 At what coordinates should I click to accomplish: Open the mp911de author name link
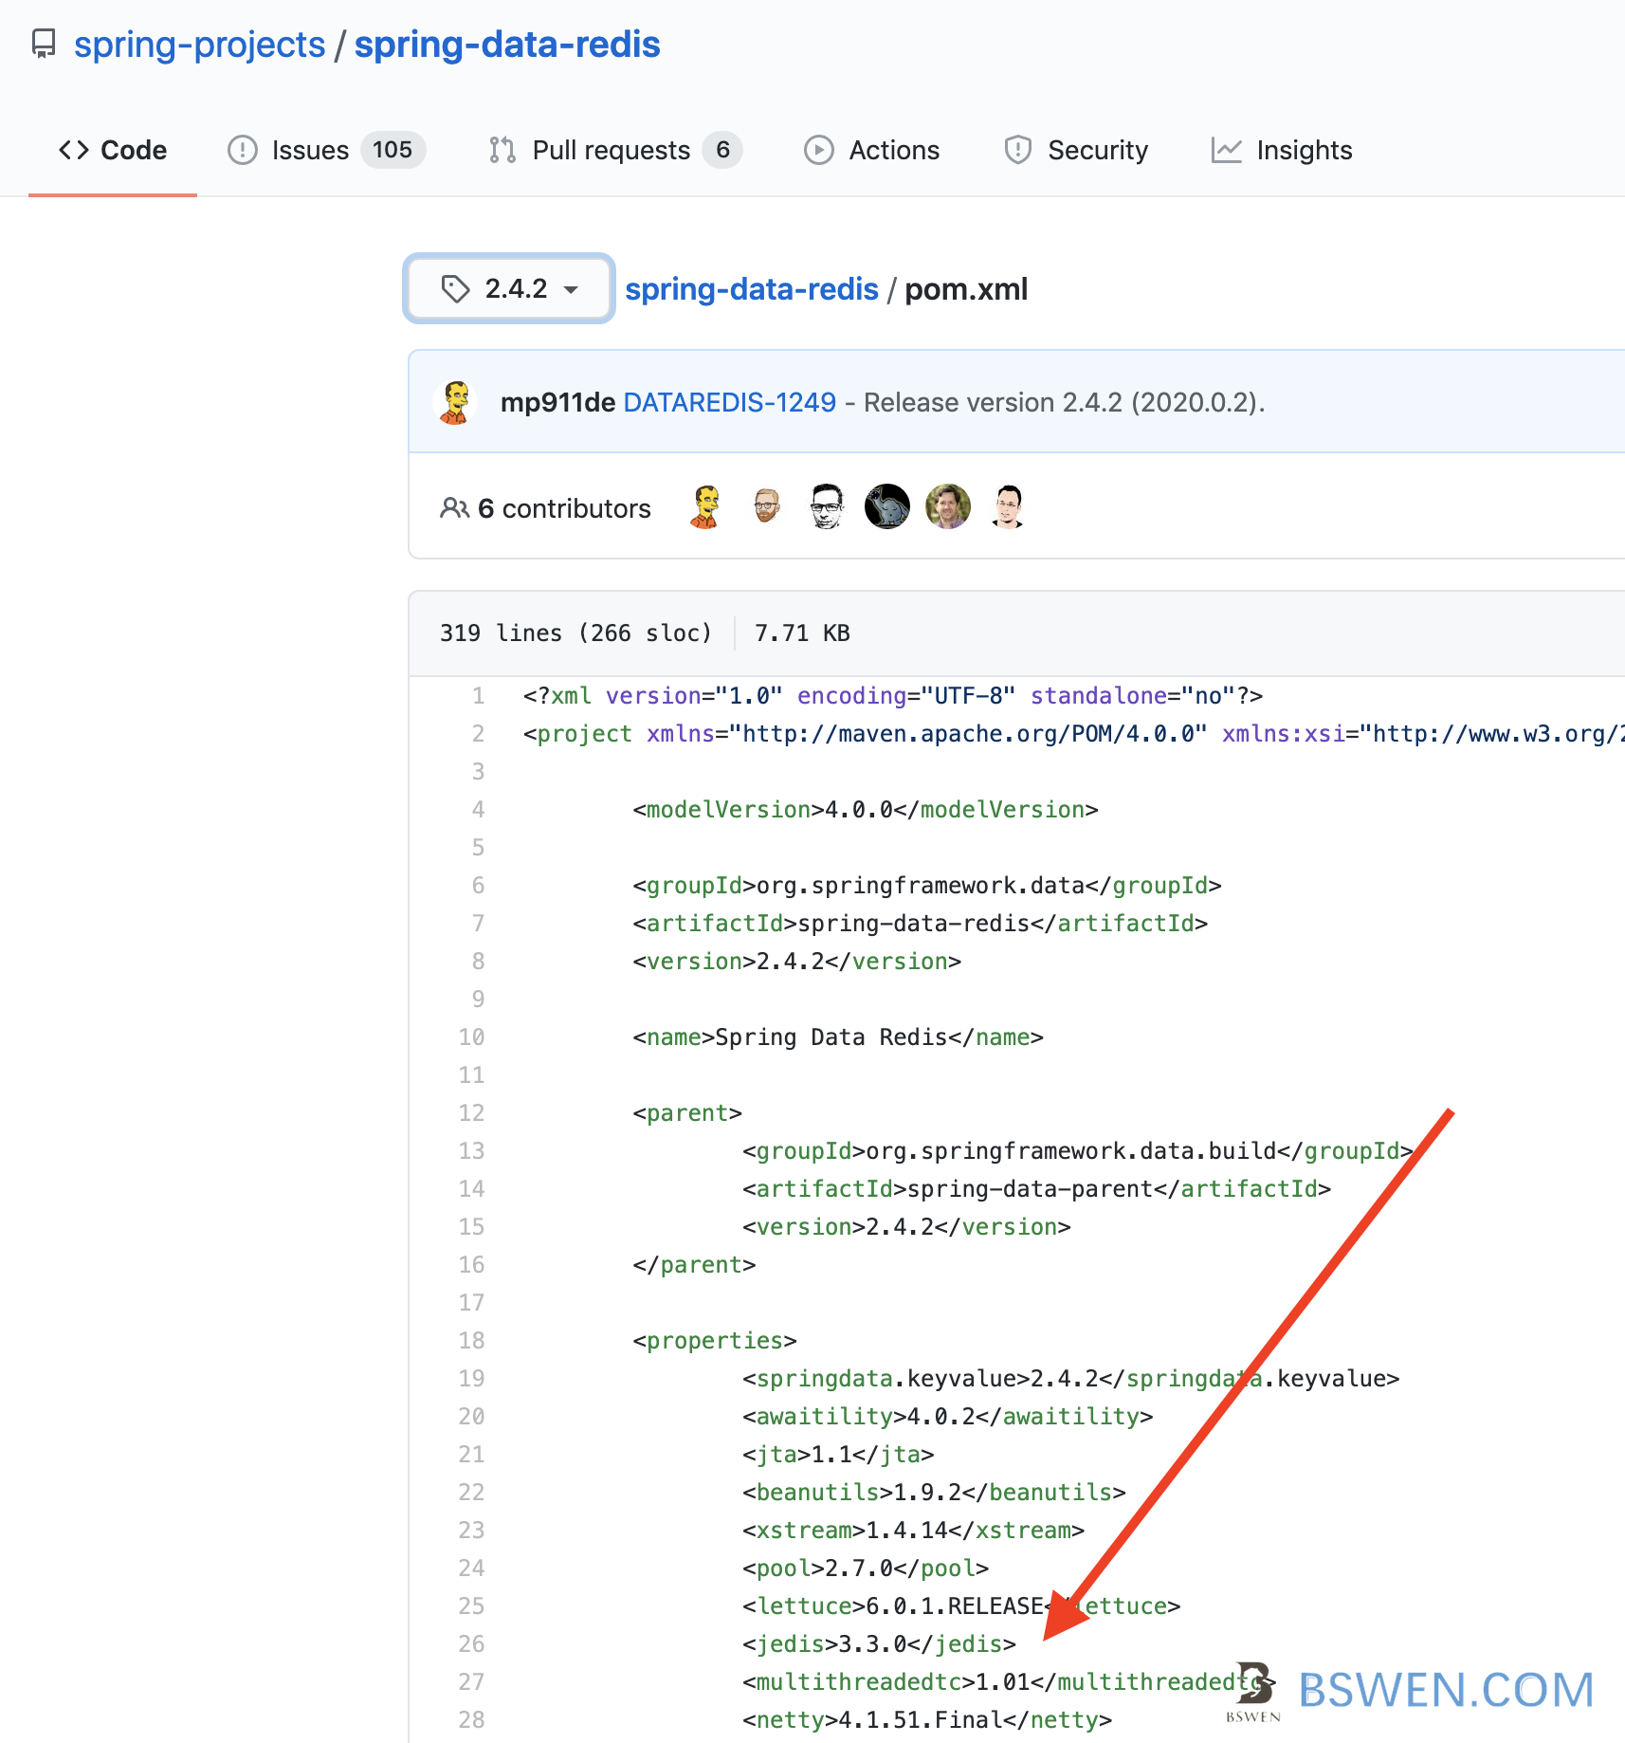click(x=558, y=402)
